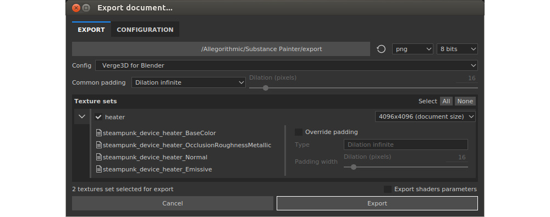The image size is (550, 217).
Task: Click the '2 textures set selected' status text
Action: click(123, 190)
